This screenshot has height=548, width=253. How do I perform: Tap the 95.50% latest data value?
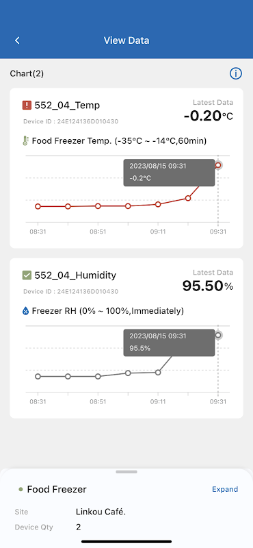tap(208, 286)
